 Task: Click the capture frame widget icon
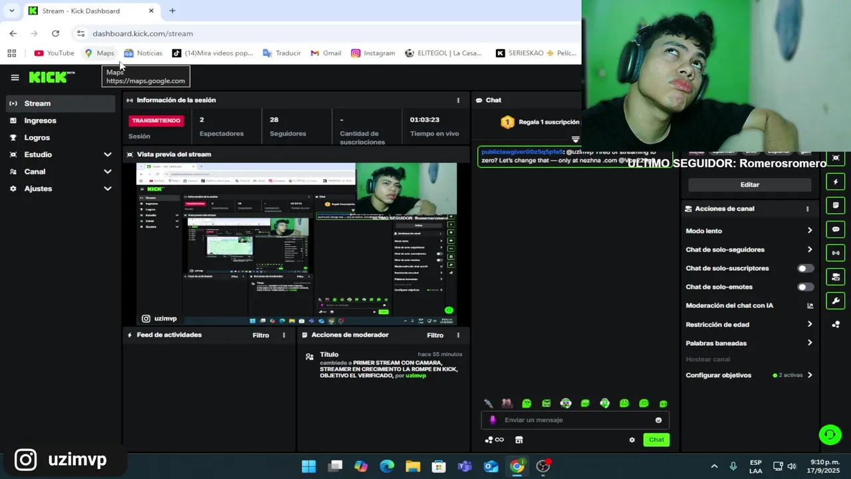[x=836, y=158]
